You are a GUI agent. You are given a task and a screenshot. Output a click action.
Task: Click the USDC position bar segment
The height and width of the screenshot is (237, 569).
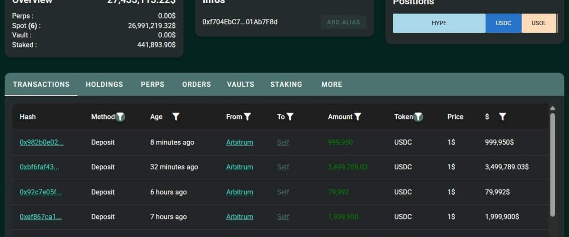pos(503,23)
